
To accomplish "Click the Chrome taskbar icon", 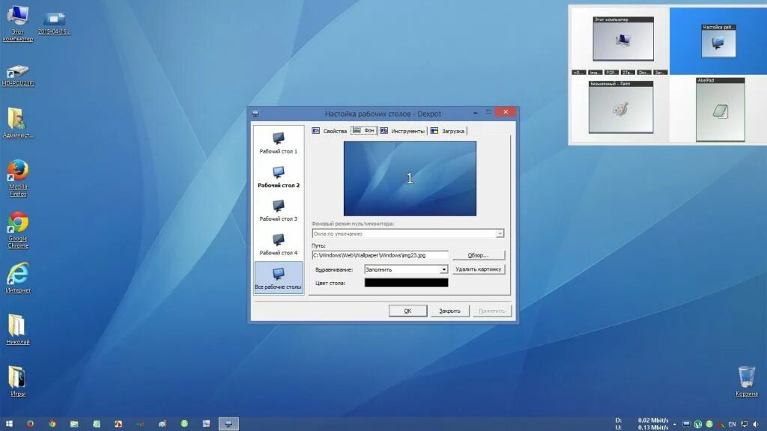I will [x=52, y=424].
